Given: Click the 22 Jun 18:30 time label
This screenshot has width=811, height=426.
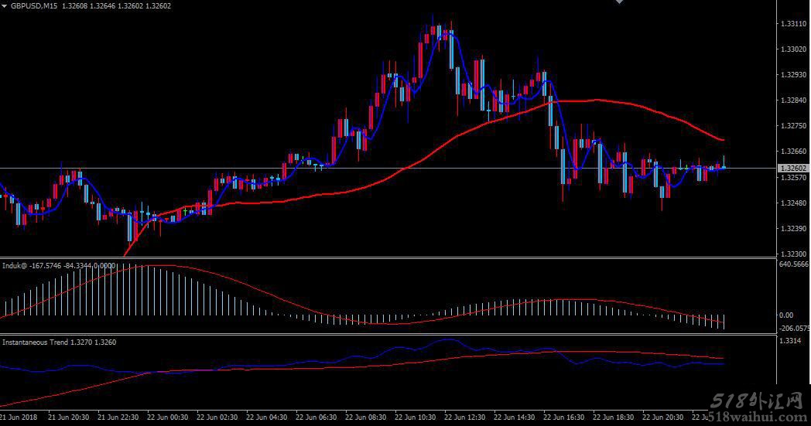Looking at the screenshot, I should pyautogui.click(x=614, y=417).
